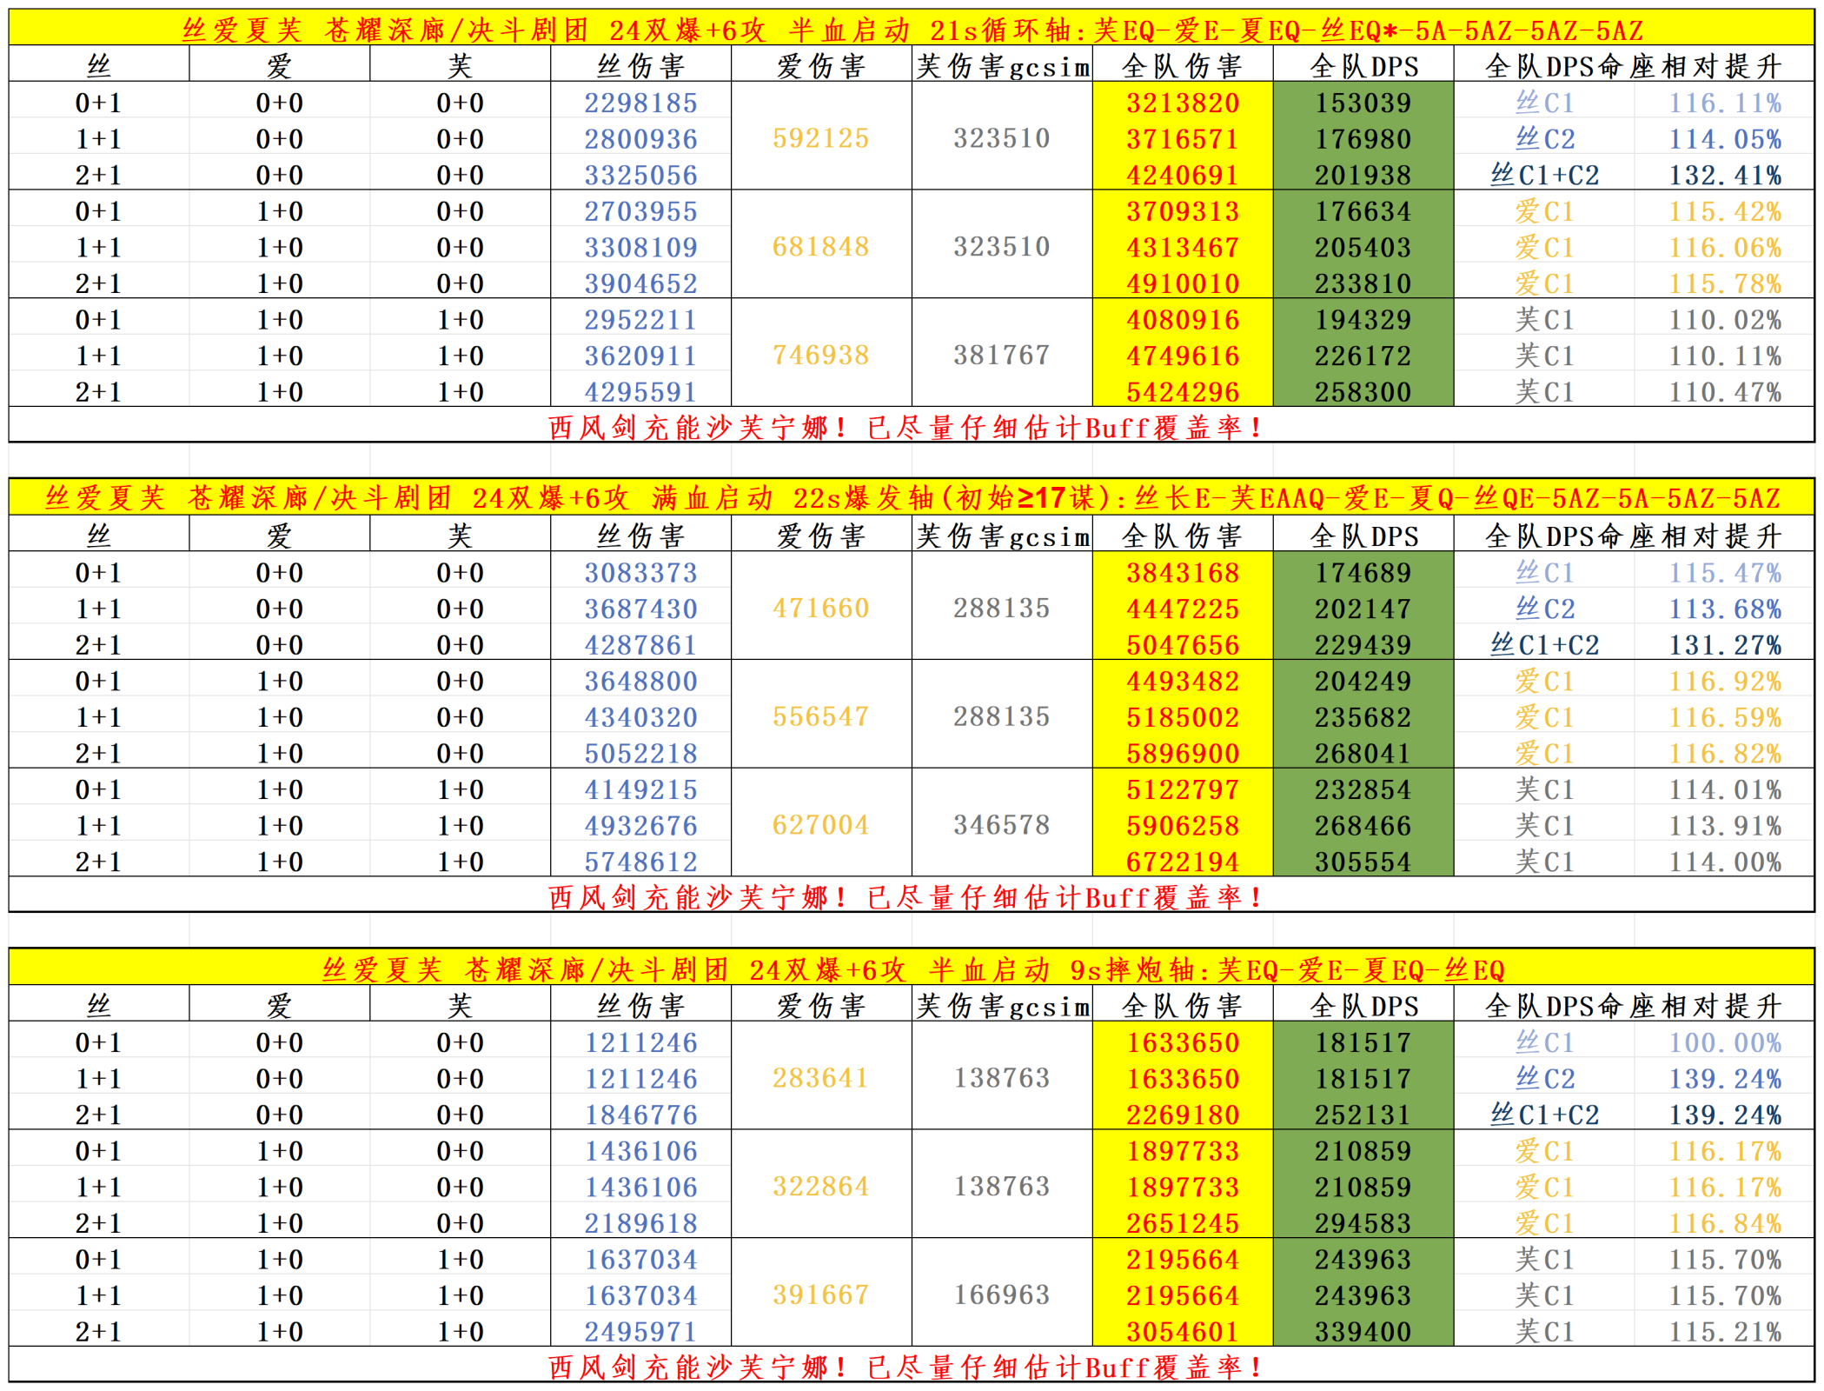Screen dimensions: 1824x1391
Task: Click team damage cell 6722194
Action: click(x=1183, y=862)
